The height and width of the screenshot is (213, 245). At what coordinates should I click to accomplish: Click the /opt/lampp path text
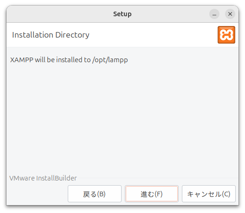[110, 60]
